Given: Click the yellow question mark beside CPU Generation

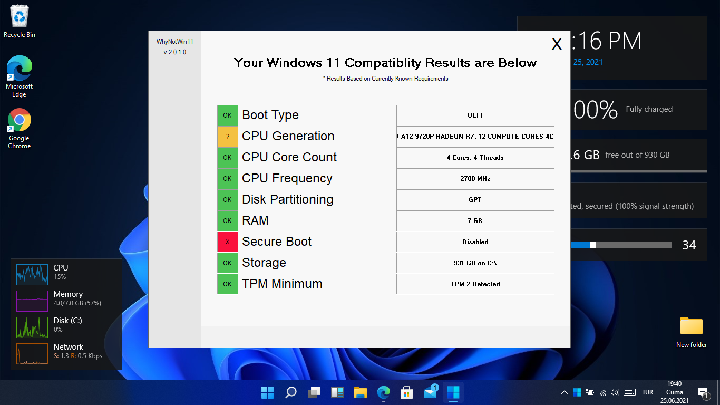Looking at the screenshot, I should (x=227, y=136).
